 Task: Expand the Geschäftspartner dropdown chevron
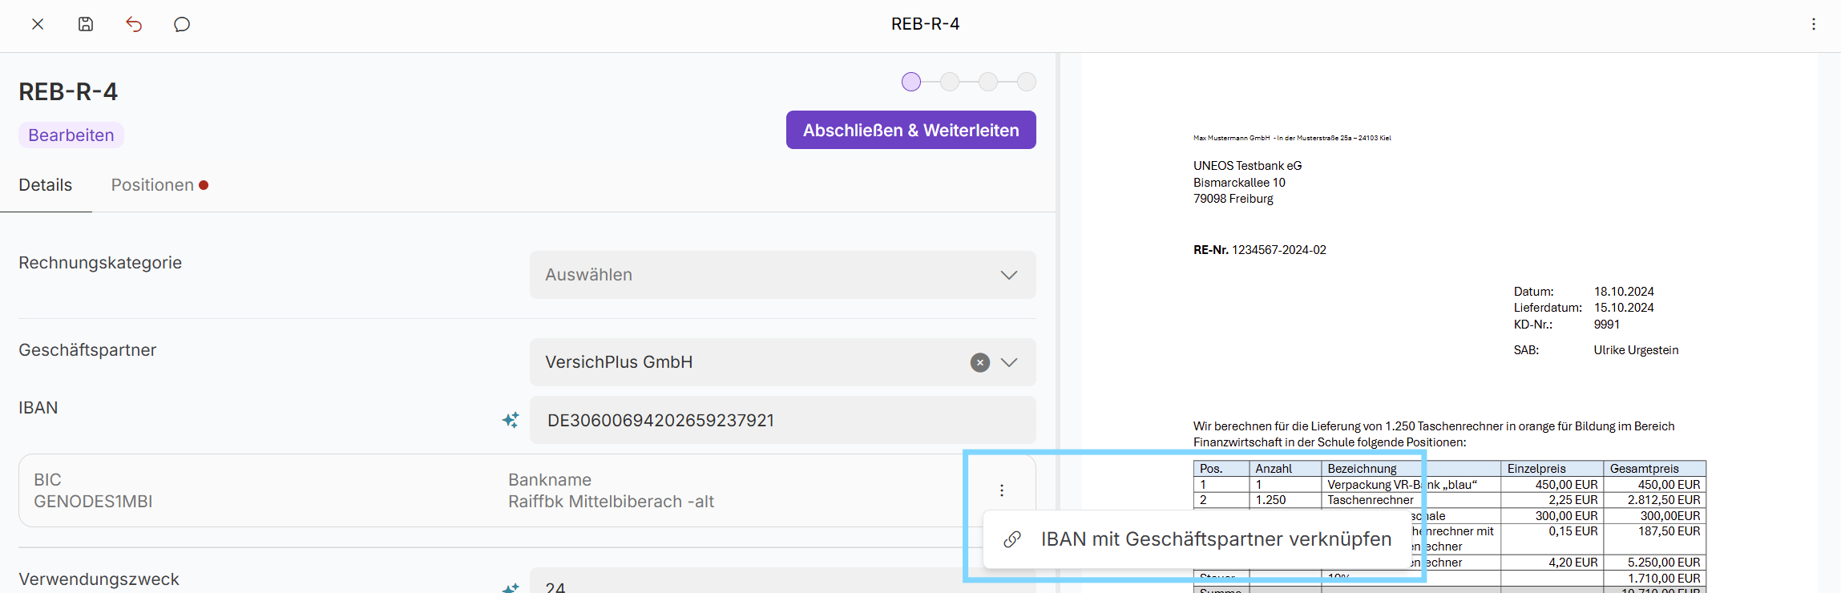tap(1009, 362)
